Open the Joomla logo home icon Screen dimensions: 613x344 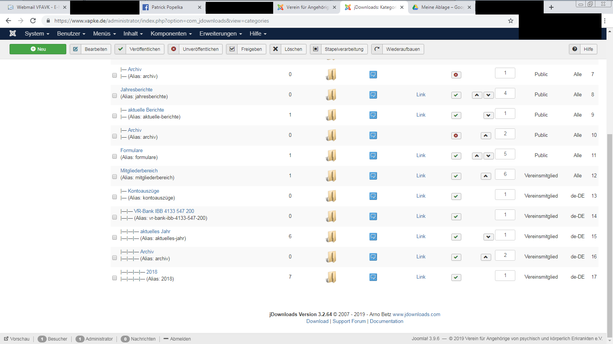(13, 34)
